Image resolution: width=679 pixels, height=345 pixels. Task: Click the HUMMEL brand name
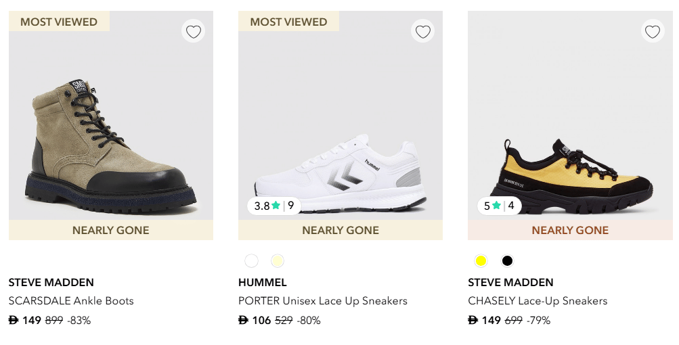(263, 283)
